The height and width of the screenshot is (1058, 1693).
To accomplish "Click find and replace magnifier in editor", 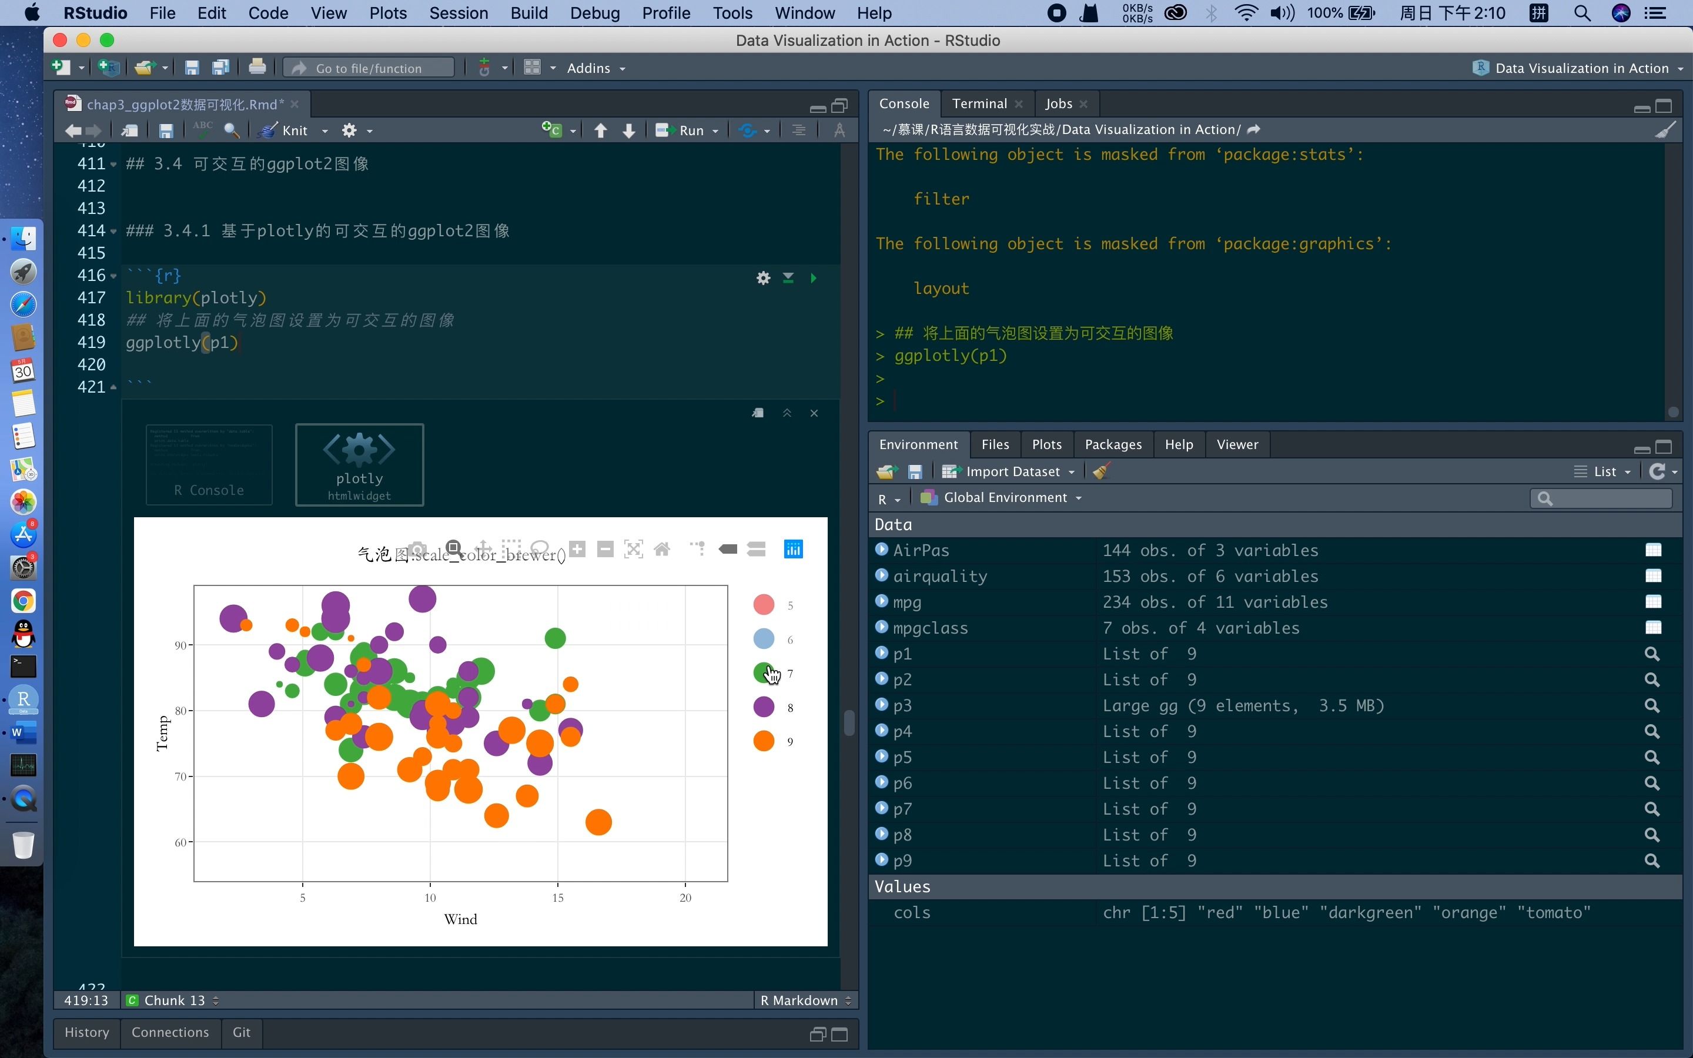I will point(231,130).
